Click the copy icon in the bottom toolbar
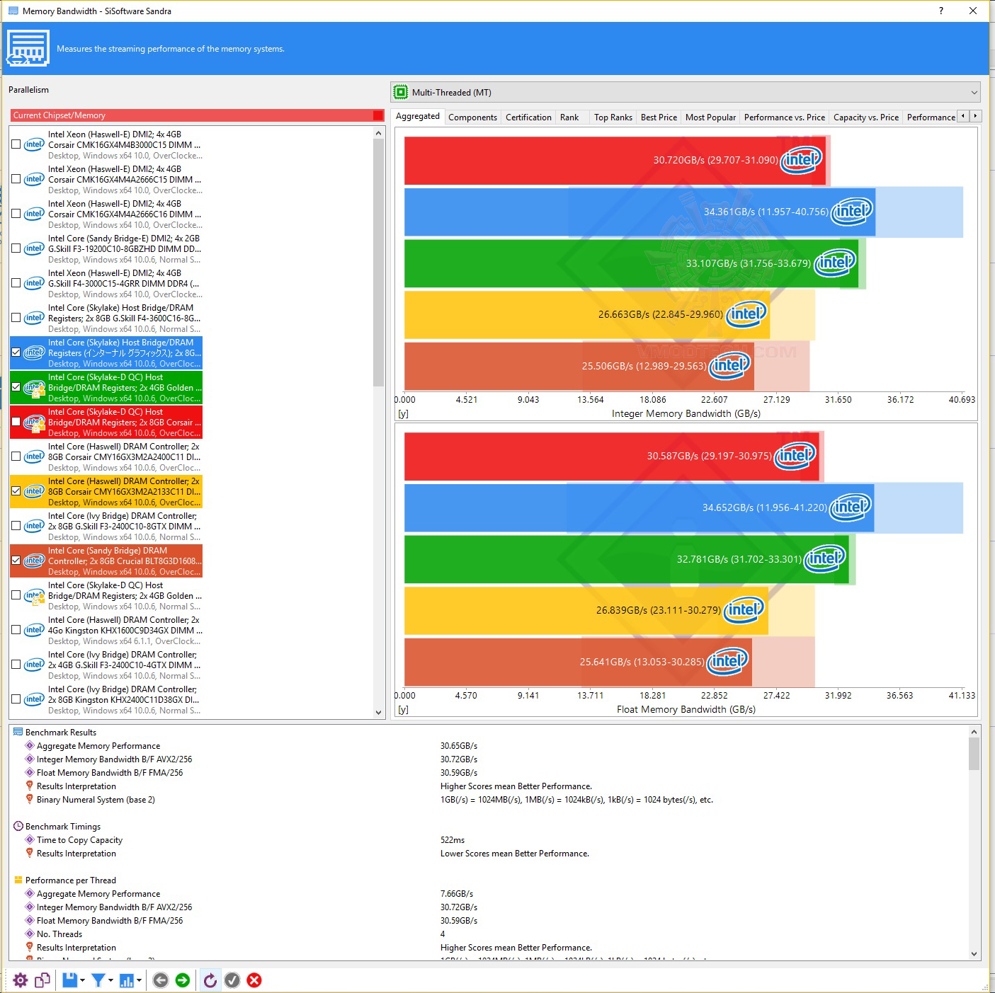This screenshot has height=993, width=995. pos(42,980)
